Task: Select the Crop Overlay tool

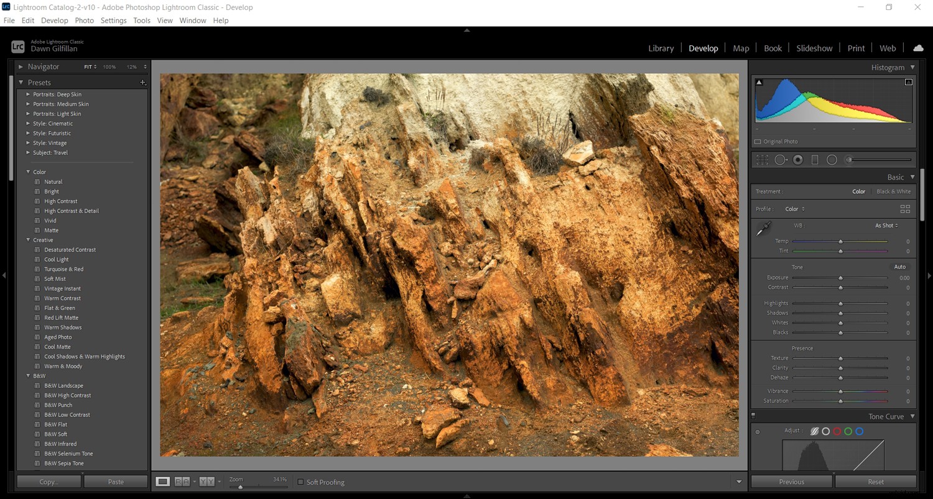Action: click(762, 159)
